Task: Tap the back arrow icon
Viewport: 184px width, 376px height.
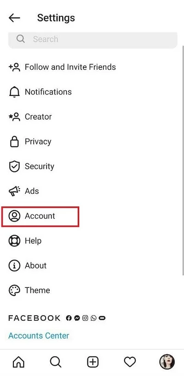Action: (14, 18)
